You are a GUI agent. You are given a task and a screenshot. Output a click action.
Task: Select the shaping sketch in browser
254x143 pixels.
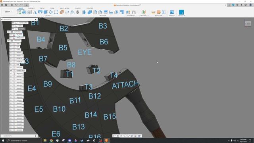pyautogui.click(x=19, y=53)
